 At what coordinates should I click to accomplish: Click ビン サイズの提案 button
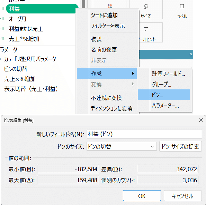click(x=180, y=146)
